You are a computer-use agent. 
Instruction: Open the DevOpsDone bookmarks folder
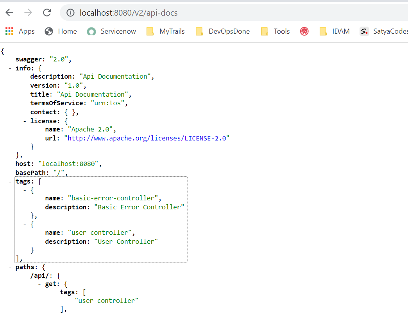223,31
